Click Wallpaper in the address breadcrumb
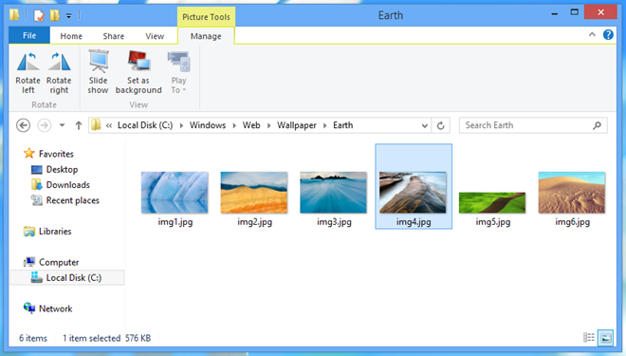 (x=297, y=125)
